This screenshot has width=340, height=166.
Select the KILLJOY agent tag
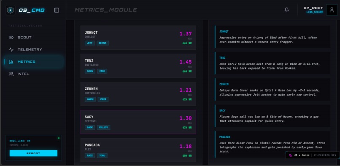click(x=103, y=127)
